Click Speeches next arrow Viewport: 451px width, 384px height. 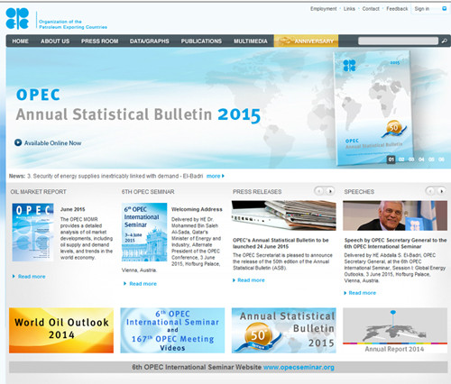[x=441, y=191]
